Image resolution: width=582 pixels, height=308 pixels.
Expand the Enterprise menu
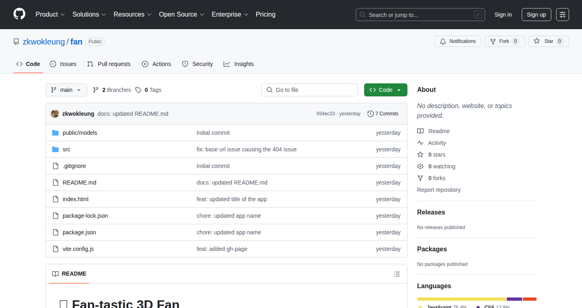click(230, 15)
